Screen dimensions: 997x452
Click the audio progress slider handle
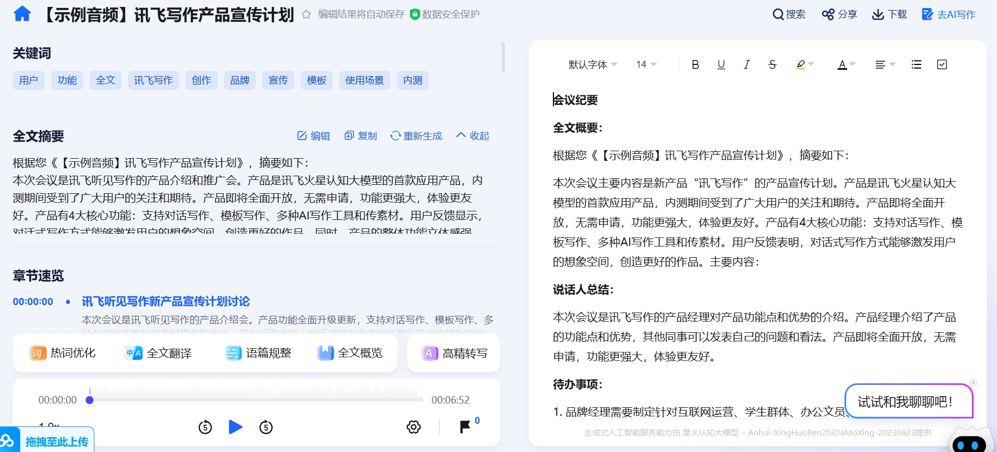90,400
